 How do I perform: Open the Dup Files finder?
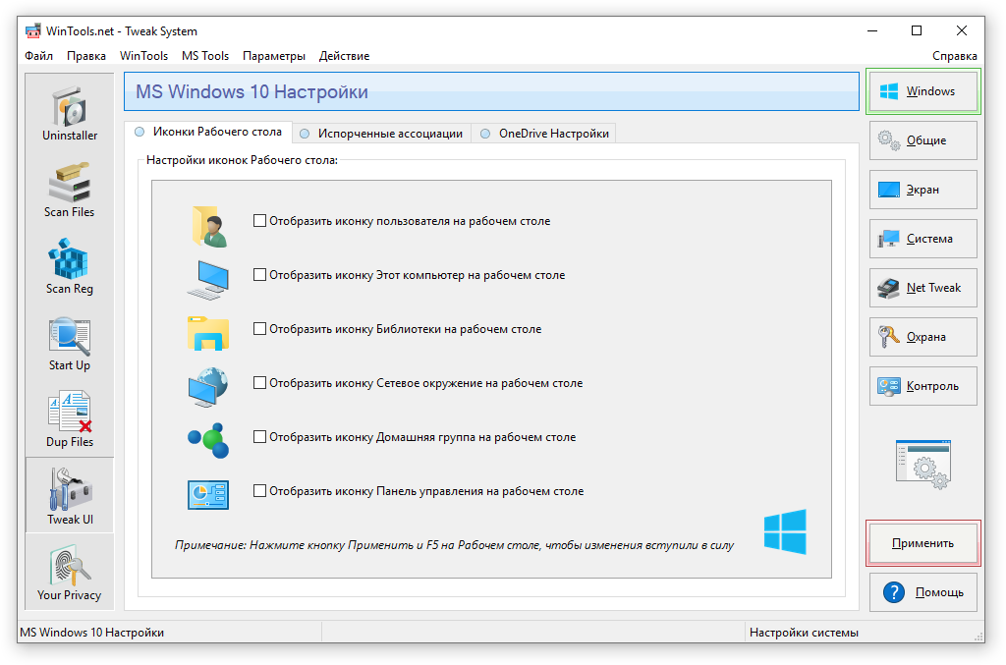70,419
